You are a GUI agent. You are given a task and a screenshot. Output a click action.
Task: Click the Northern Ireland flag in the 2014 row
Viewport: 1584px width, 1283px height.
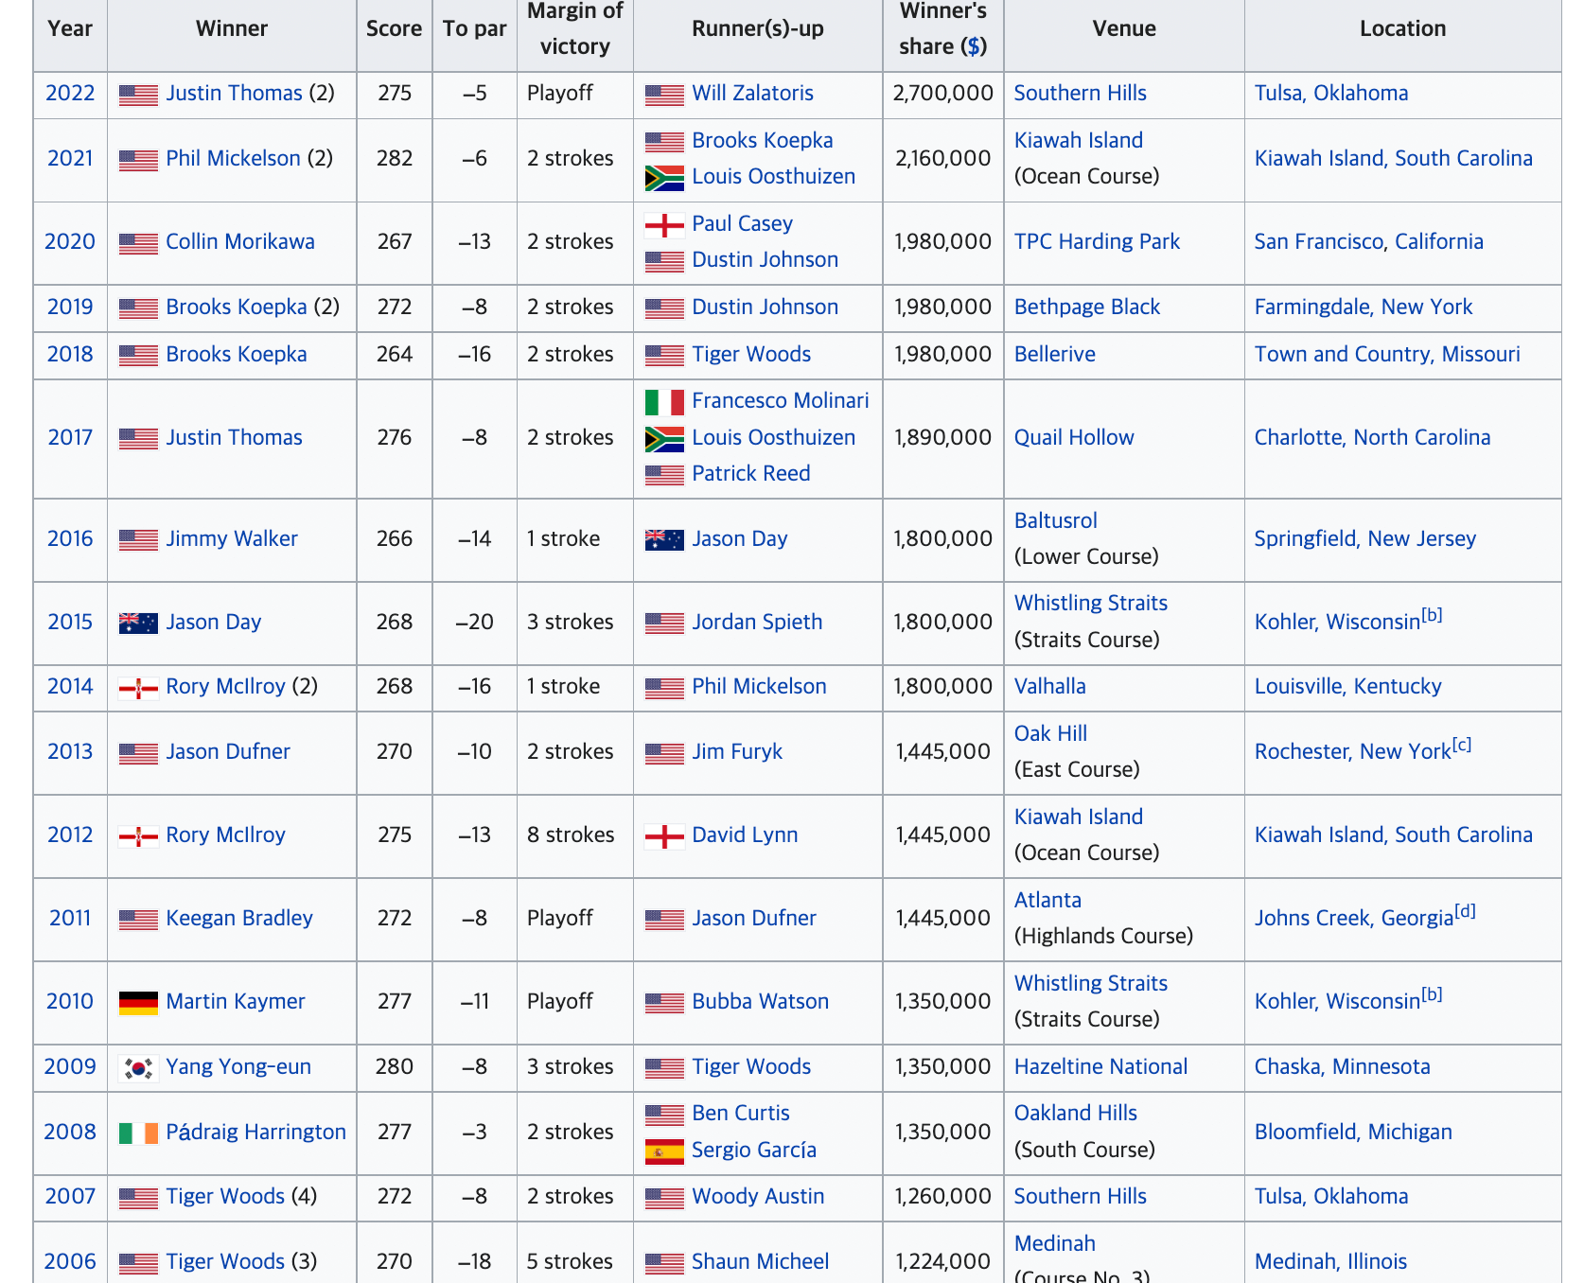pyautogui.click(x=138, y=688)
